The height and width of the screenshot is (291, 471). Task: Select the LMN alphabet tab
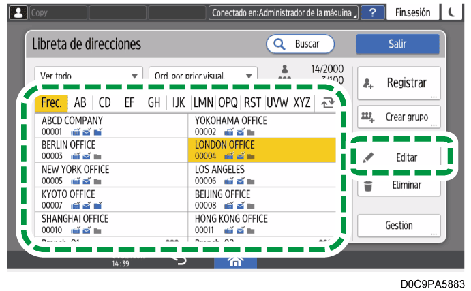(x=203, y=103)
